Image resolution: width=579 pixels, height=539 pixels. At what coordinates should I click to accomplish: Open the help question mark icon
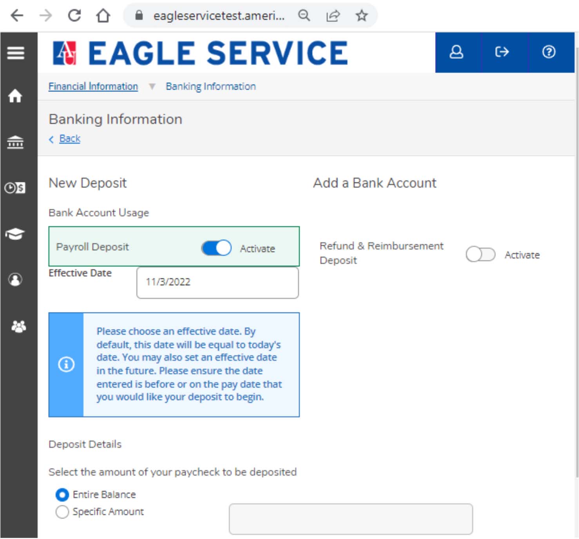click(x=548, y=52)
